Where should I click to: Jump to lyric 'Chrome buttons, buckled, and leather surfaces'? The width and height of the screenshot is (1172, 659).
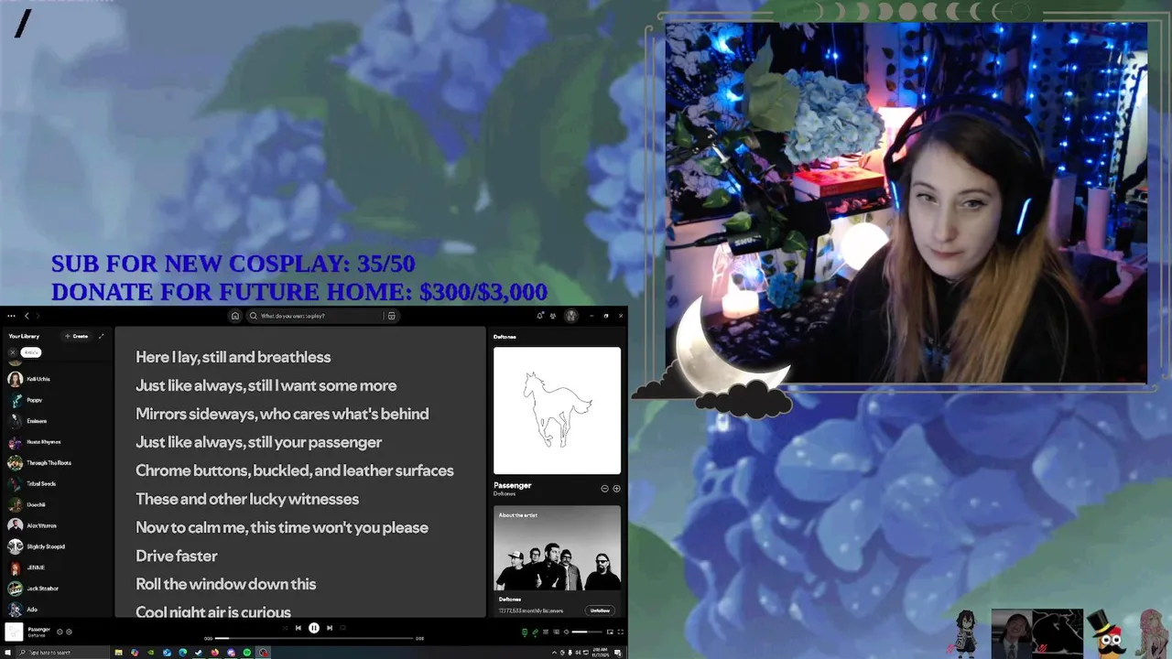tap(295, 470)
